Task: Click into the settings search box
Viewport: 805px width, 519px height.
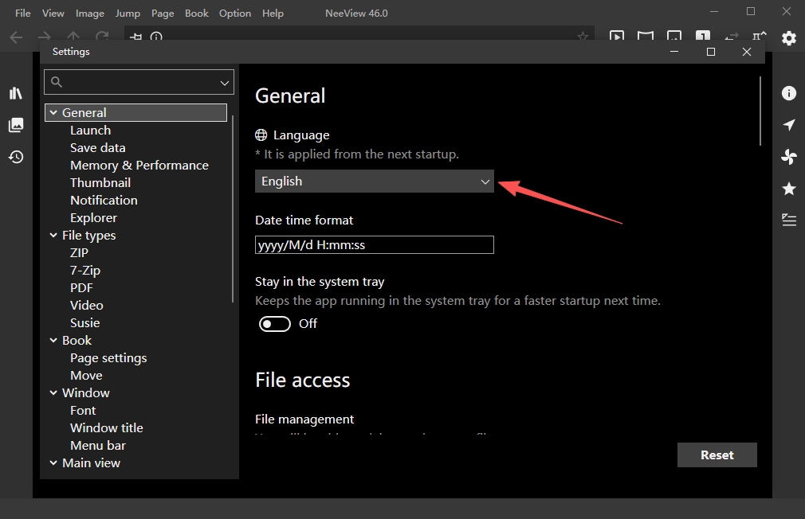Action: (139, 82)
